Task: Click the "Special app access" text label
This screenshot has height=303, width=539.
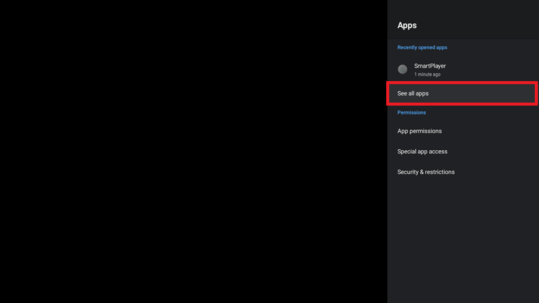Action: click(x=422, y=151)
